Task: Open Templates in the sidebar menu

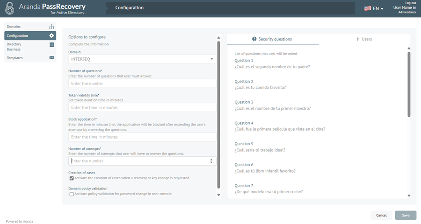Action: [30, 57]
